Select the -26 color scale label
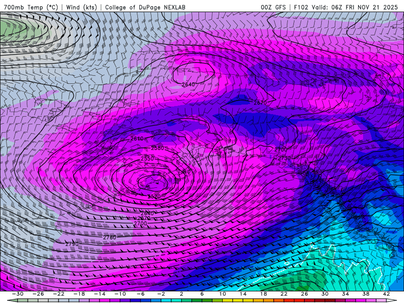 point(38,294)
